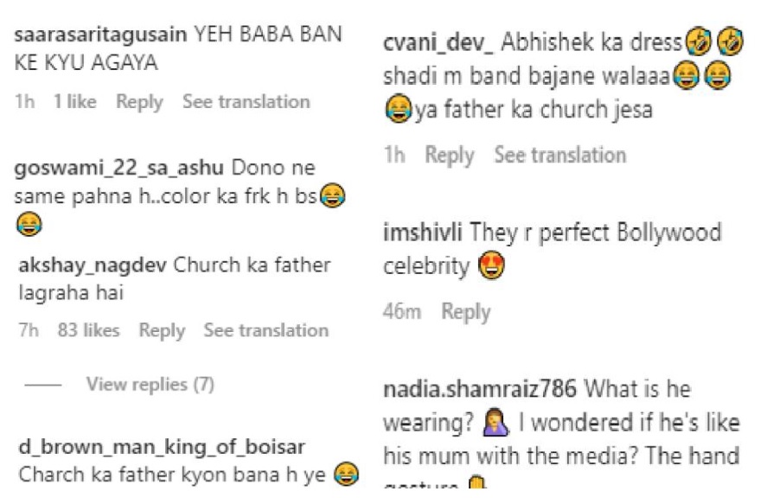The image size is (773, 498).
Task: Show the 83 likes on akshay_nagdev's comment
Action: click(88, 330)
